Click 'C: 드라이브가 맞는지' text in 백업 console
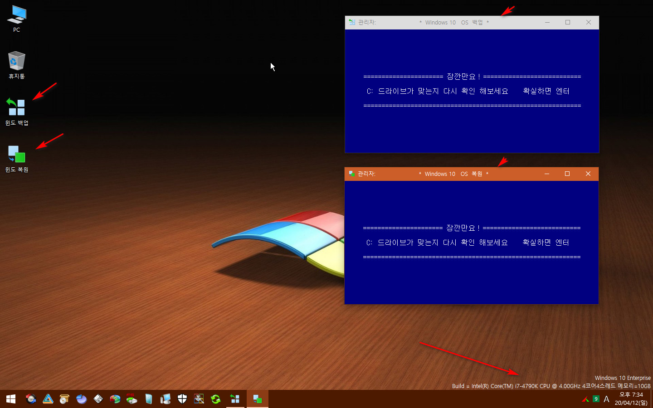The width and height of the screenshot is (653, 408). [x=403, y=91]
